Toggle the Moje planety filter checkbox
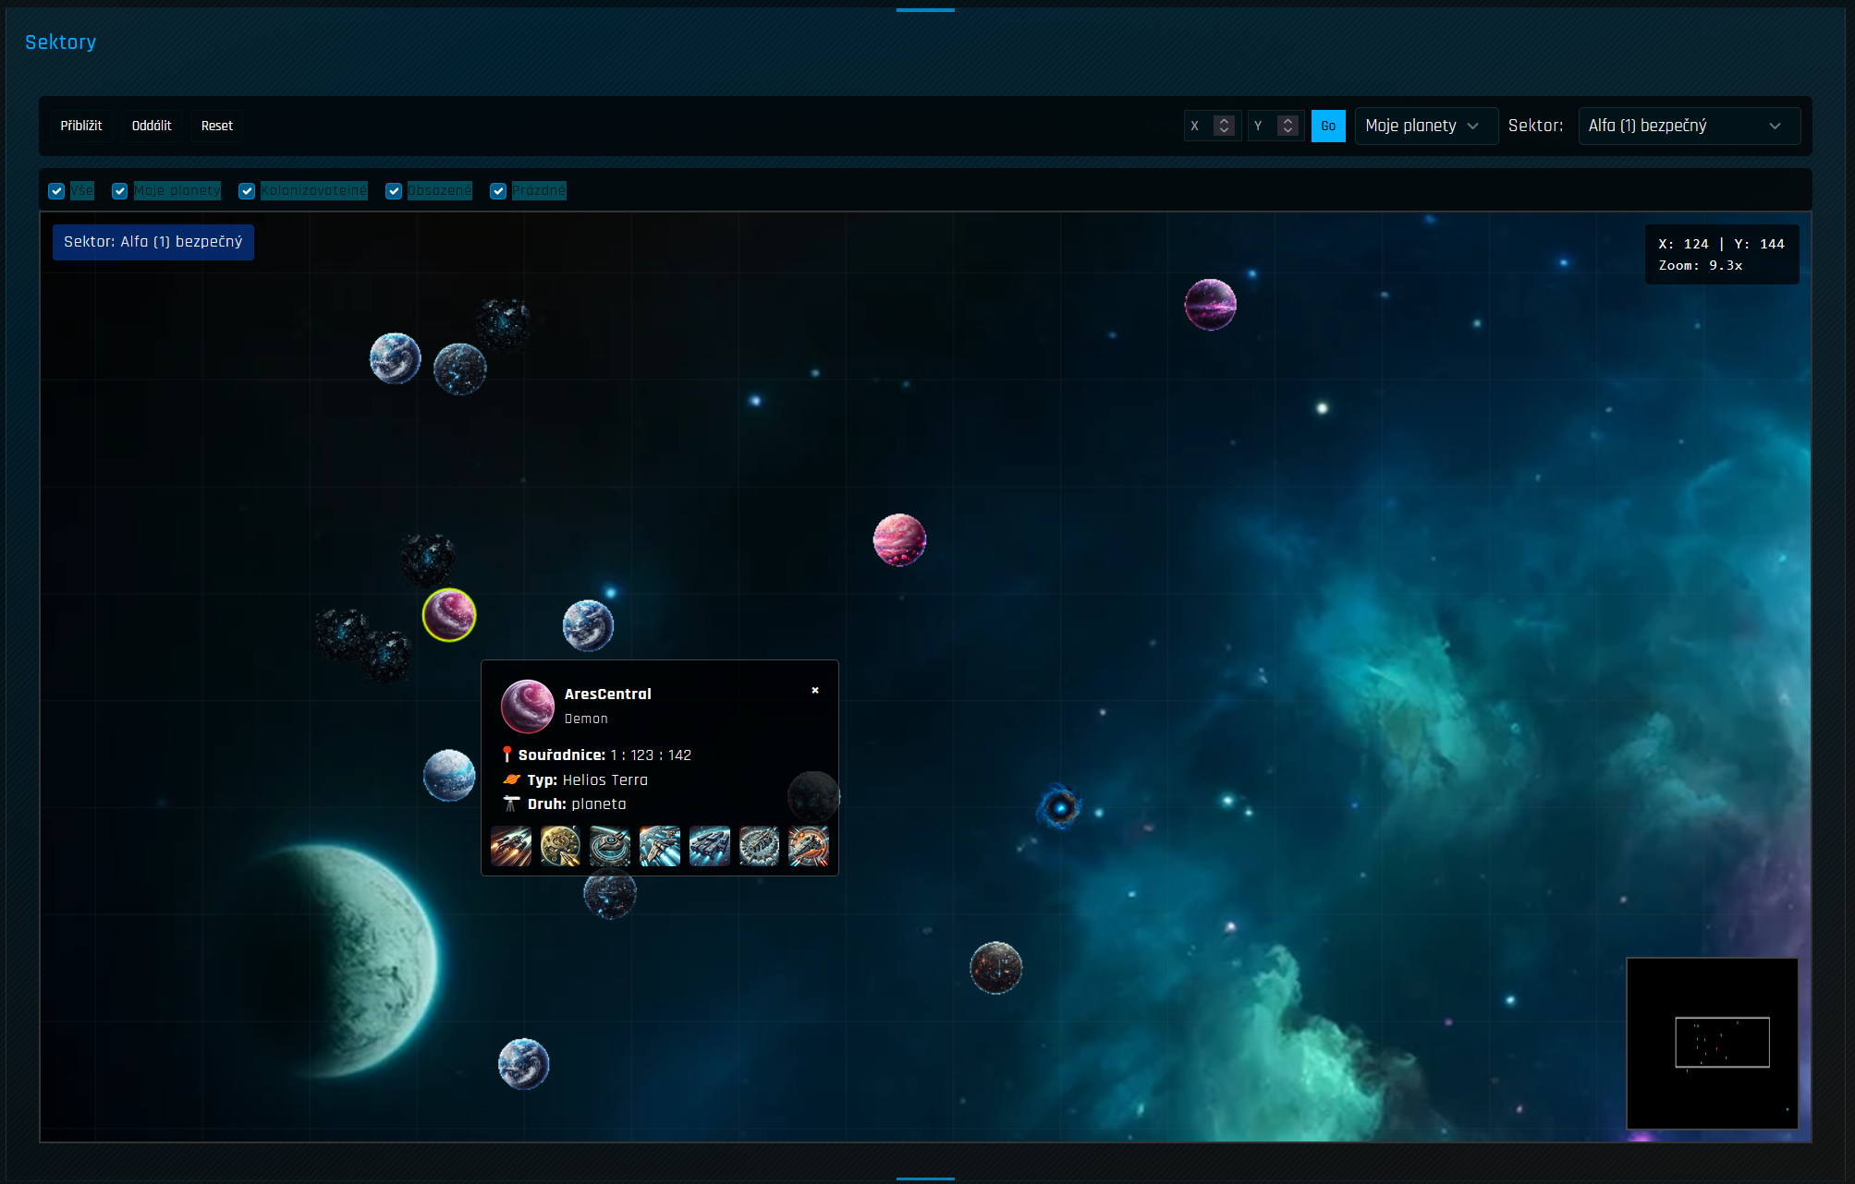1855x1184 pixels. tap(120, 191)
